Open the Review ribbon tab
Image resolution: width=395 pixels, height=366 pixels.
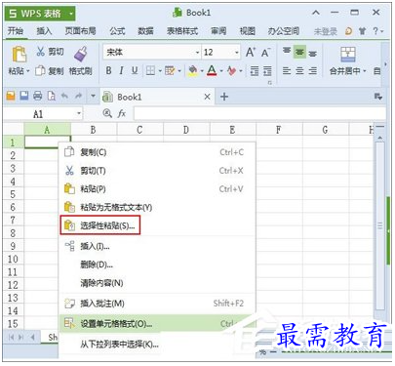tap(218, 31)
